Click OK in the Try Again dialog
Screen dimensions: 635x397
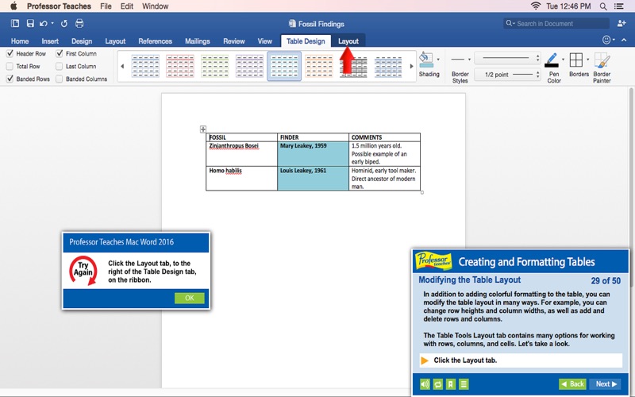click(190, 298)
